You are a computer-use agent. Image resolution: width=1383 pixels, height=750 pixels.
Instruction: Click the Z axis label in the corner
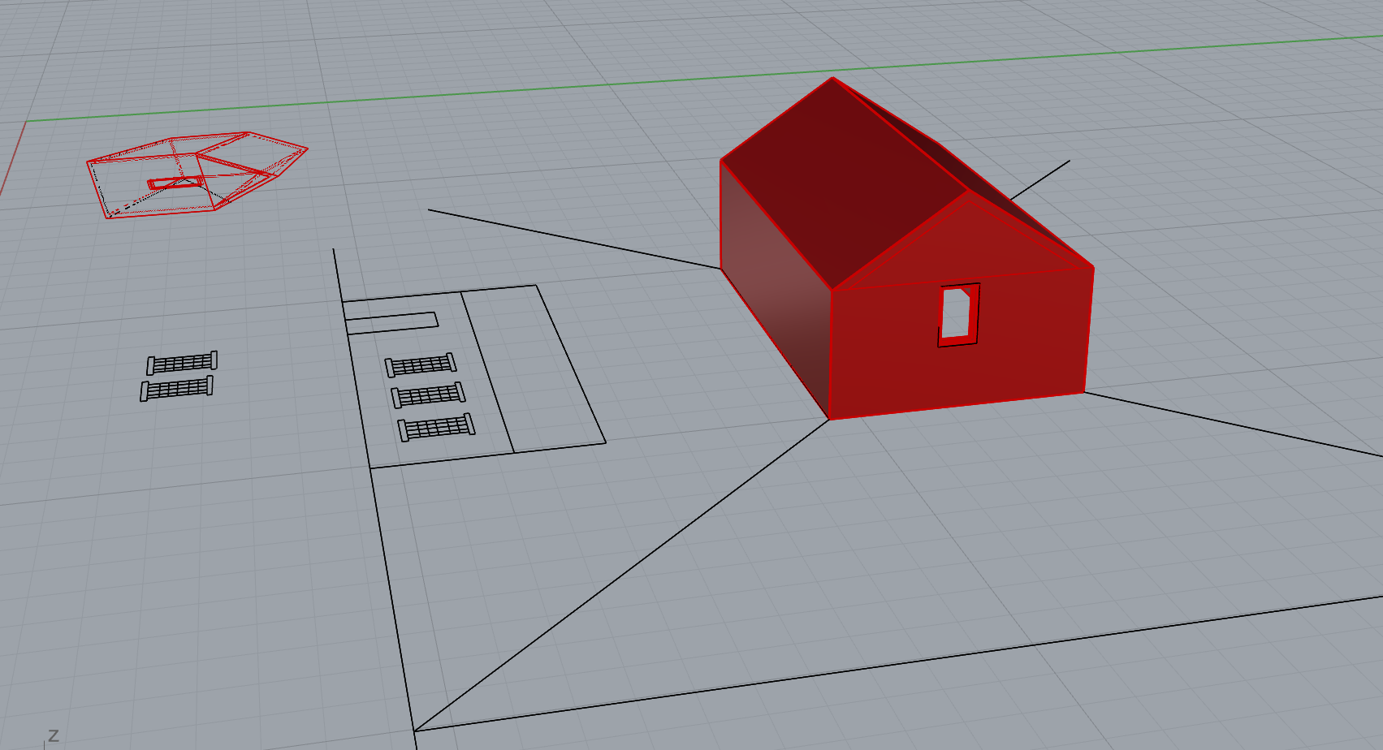click(54, 735)
